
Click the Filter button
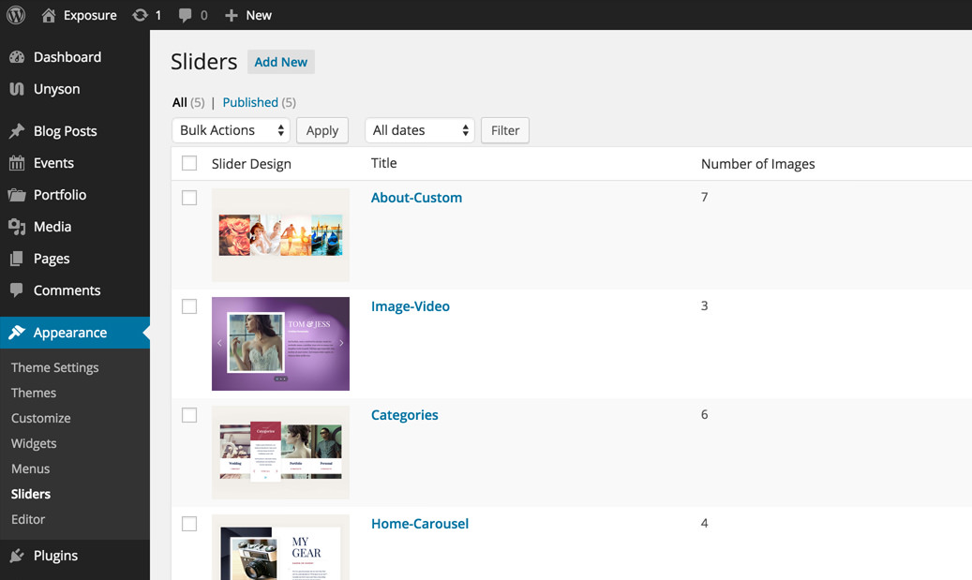(505, 130)
